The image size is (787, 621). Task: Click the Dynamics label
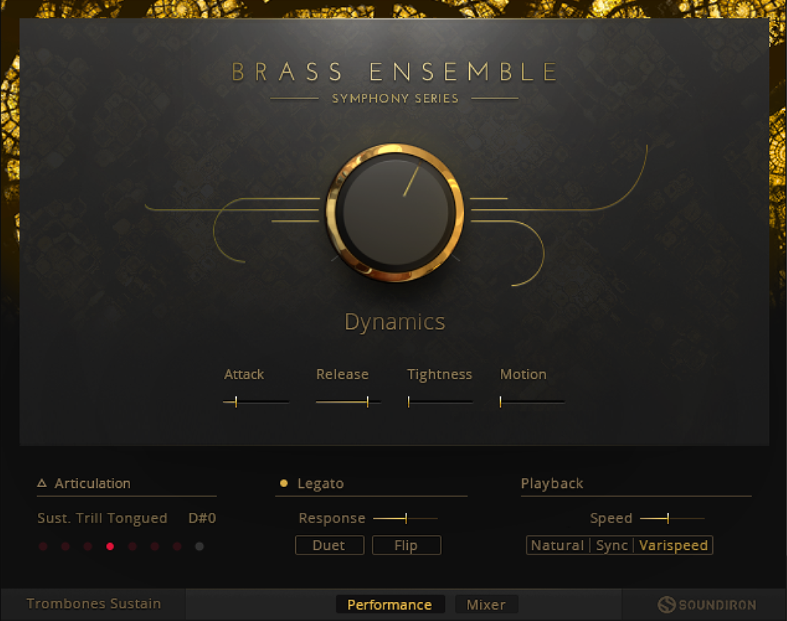(395, 322)
